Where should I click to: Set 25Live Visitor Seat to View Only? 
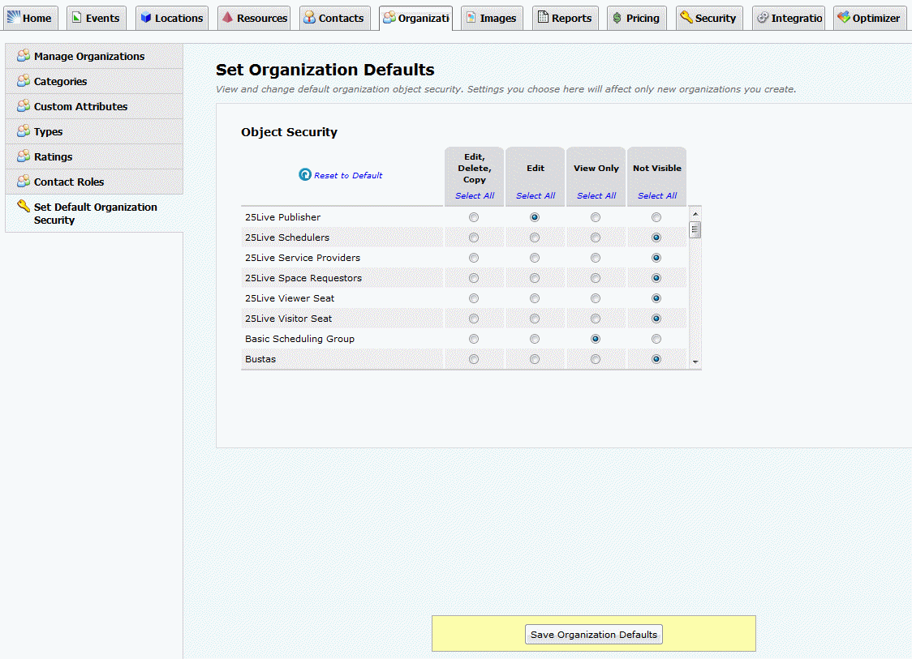pyautogui.click(x=596, y=319)
